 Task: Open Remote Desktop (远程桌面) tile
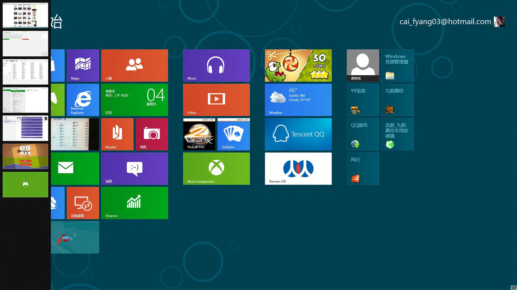click(83, 203)
